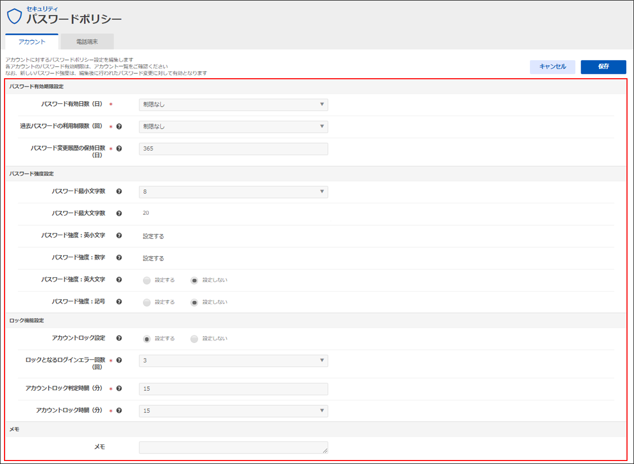634x464 pixels.
Task: Click the 保存 button
Action: pos(603,67)
